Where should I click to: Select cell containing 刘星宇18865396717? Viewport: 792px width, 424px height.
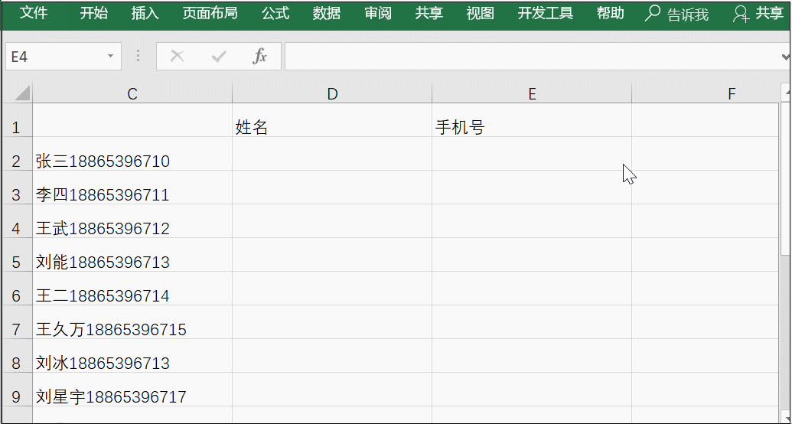tap(132, 390)
